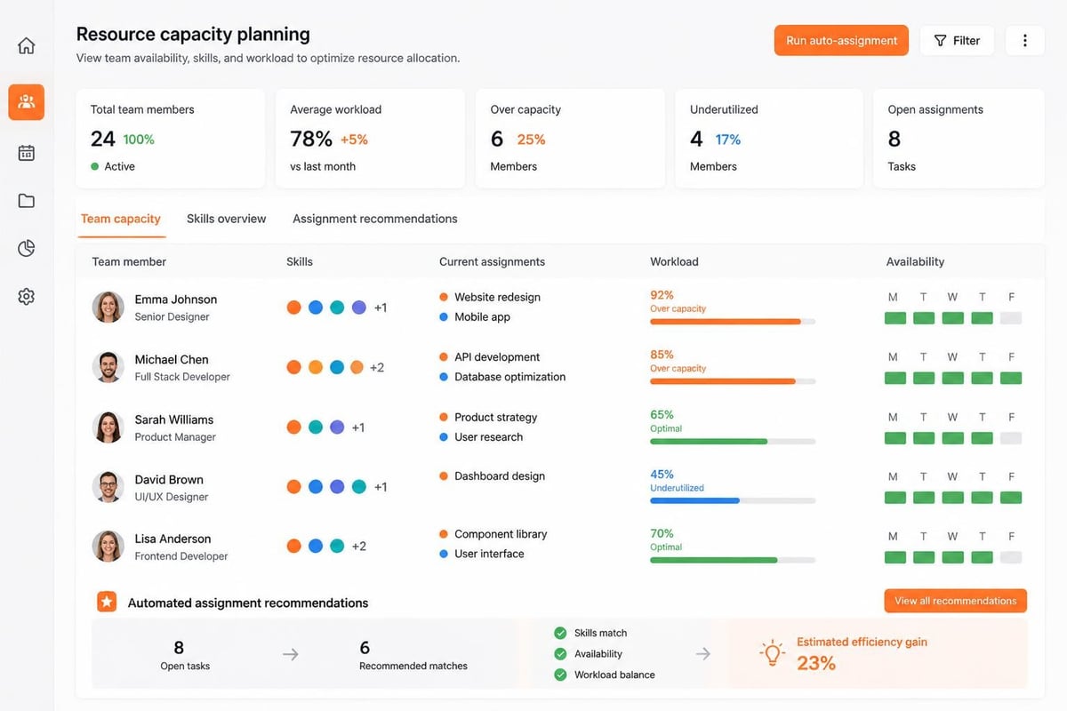This screenshot has height=711, width=1067.
Task: Click the Total team members card
Action: 170,138
